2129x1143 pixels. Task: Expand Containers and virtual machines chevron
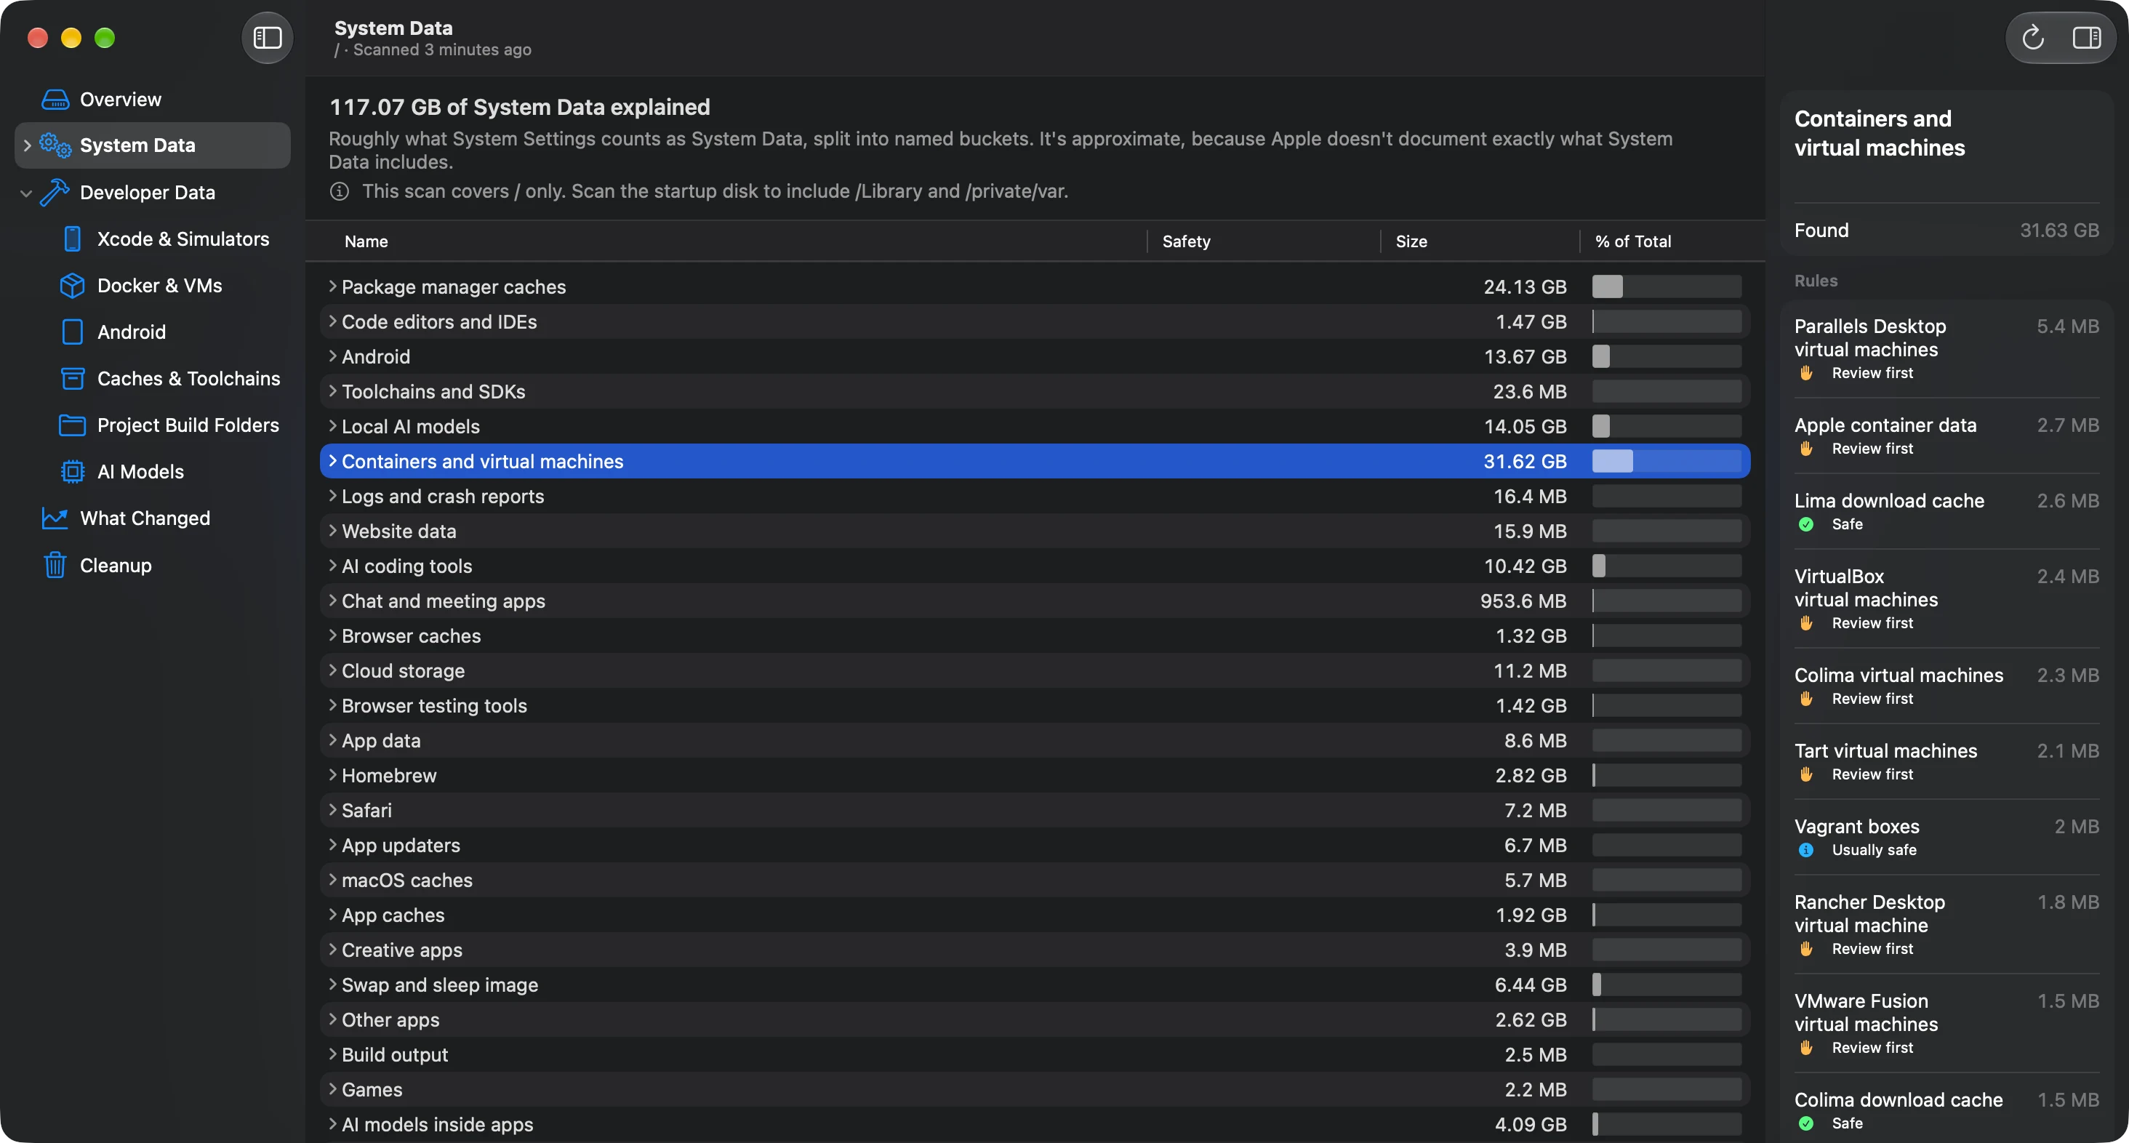click(332, 460)
